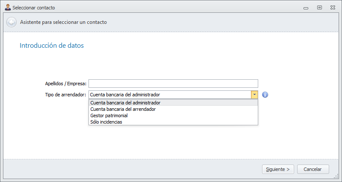Choose "Cuenta bancaria del arrendador" from list
Screen dimensions: 342x182
click(123, 109)
